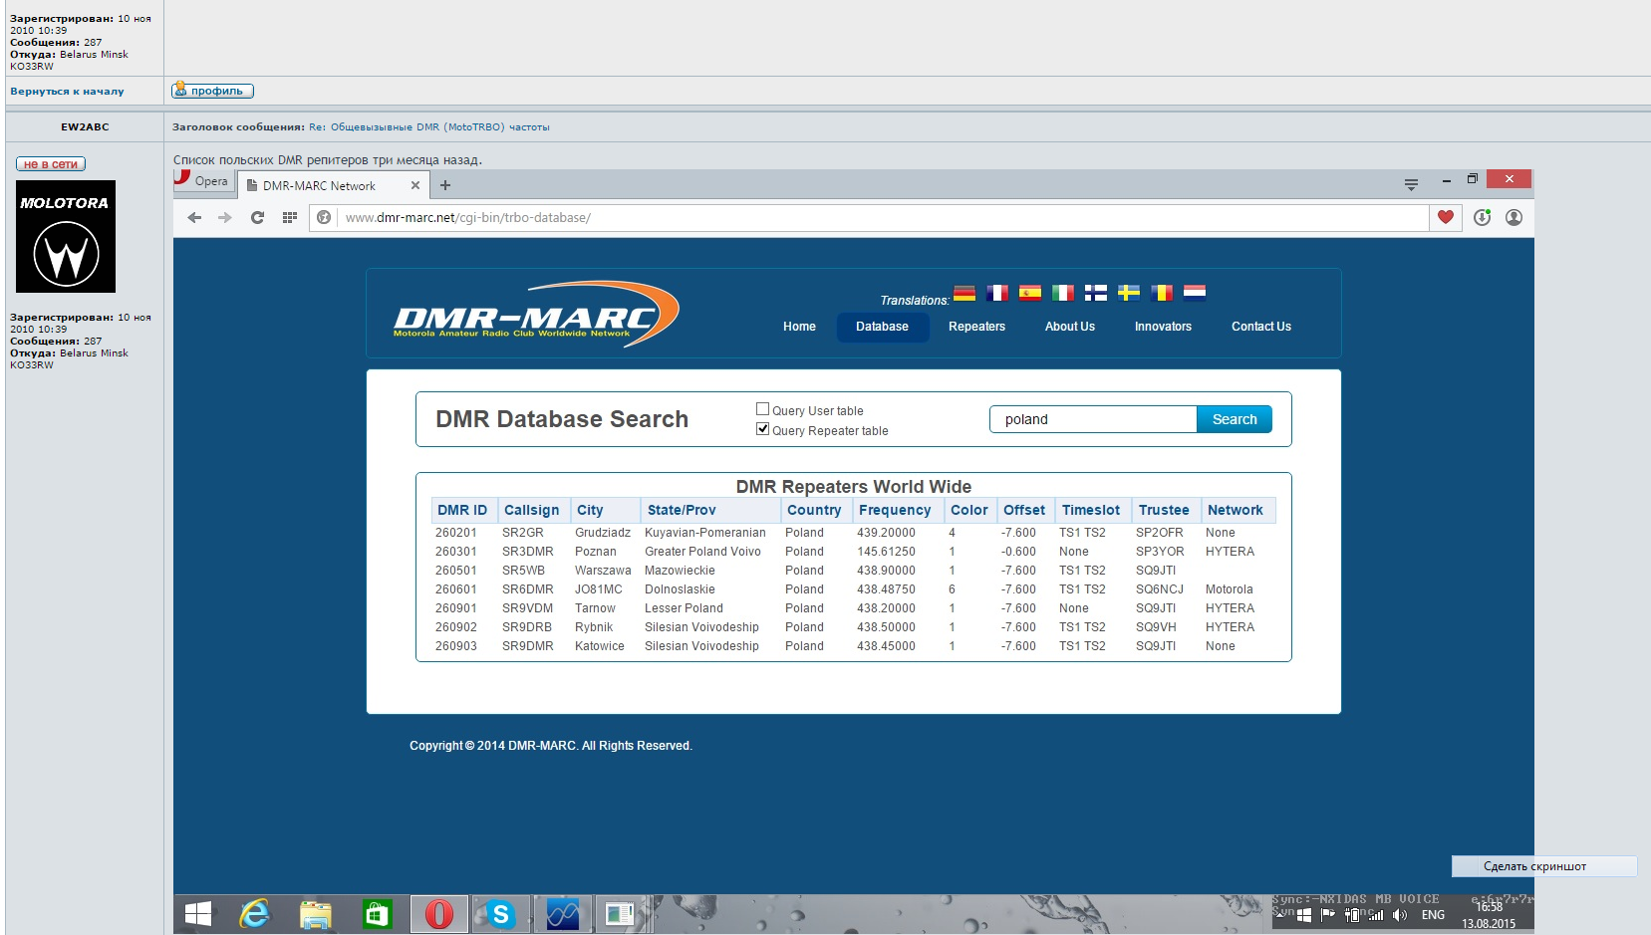Select the Database menu item
The height and width of the screenshot is (935, 1651).
coord(883,327)
